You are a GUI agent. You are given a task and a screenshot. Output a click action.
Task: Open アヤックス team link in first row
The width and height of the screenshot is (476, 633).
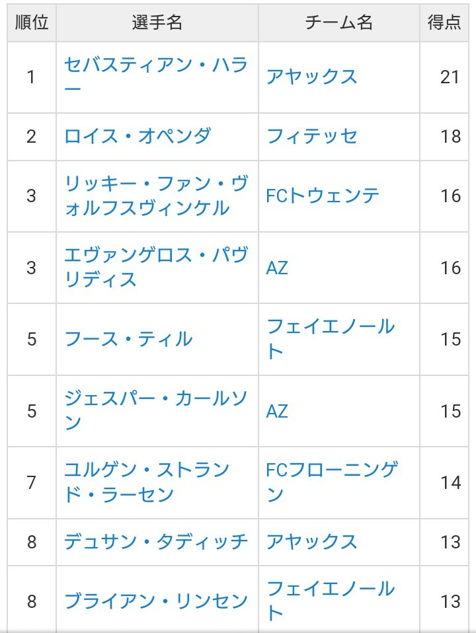[x=311, y=77]
